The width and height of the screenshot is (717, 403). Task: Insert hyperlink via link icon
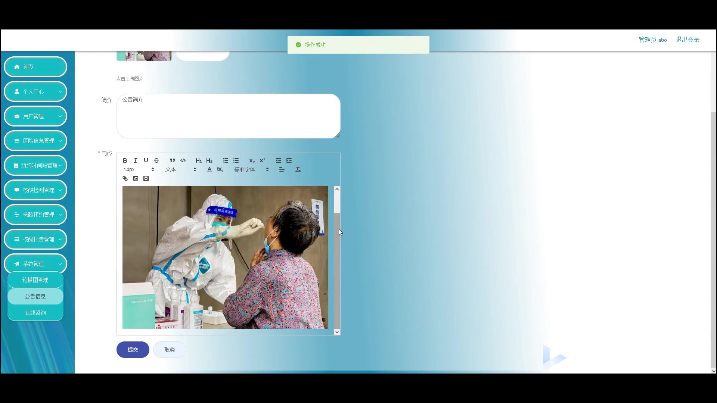pyautogui.click(x=125, y=178)
